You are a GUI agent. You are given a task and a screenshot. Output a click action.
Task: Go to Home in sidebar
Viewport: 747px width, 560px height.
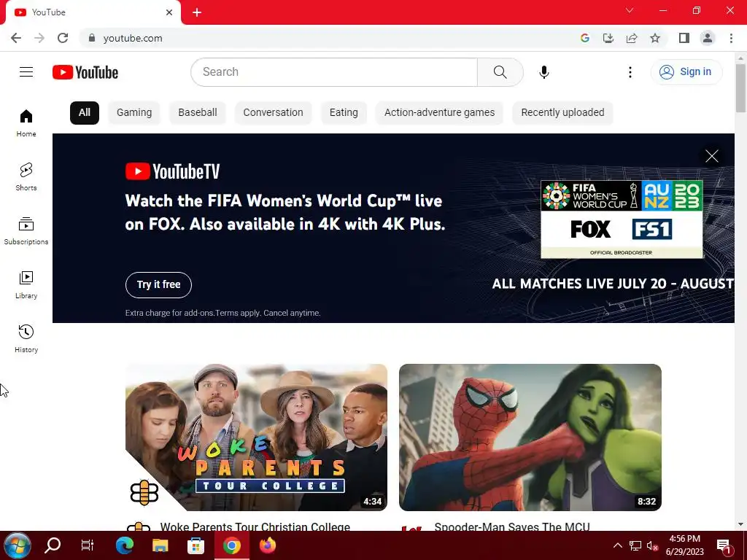coord(26,122)
